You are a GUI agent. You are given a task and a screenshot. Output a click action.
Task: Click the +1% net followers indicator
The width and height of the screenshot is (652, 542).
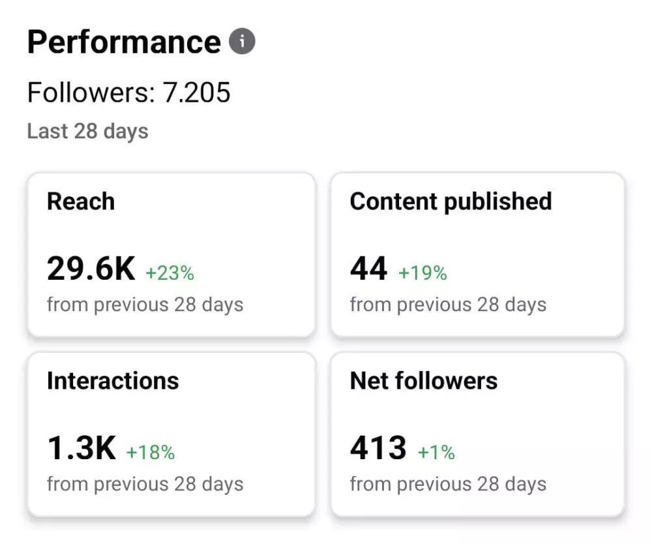coord(436,453)
